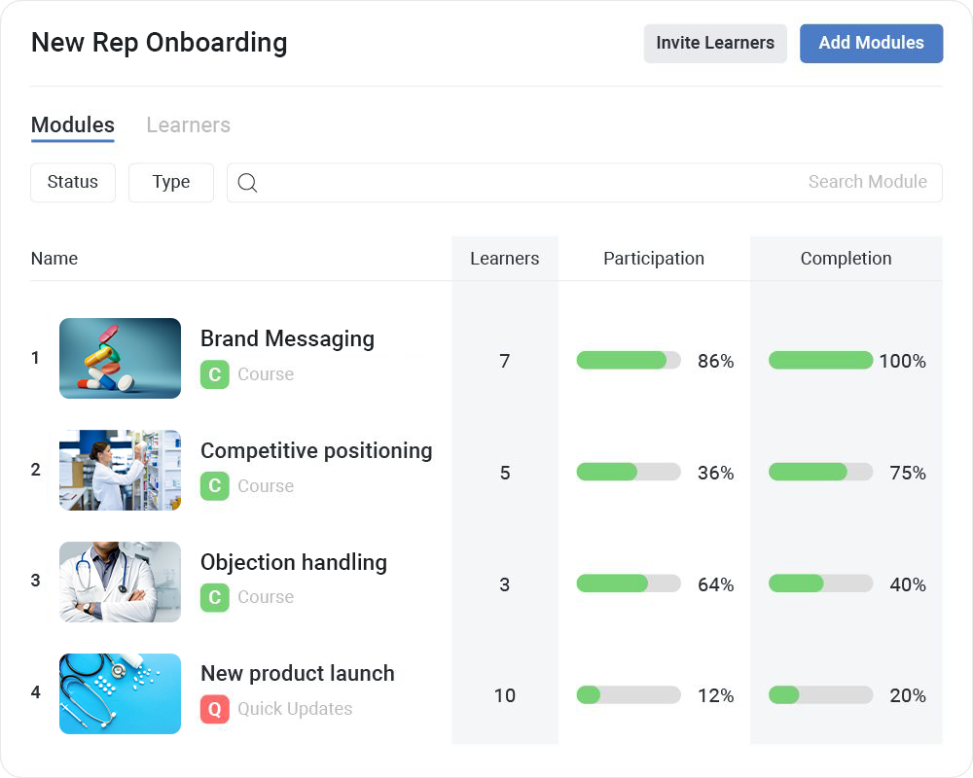The image size is (973, 778).
Task: Click the search magnifier icon
Action: (x=247, y=183)
